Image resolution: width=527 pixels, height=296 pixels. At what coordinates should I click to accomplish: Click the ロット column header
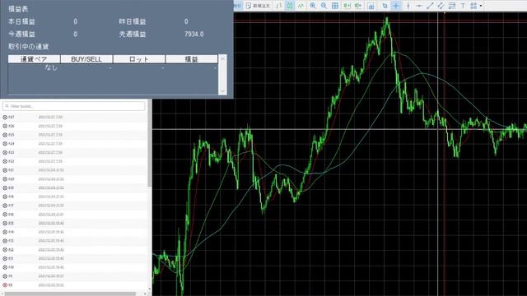coord(139,59)
